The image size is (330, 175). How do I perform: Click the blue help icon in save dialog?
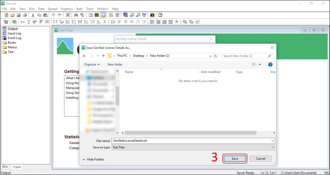[270, 64]
